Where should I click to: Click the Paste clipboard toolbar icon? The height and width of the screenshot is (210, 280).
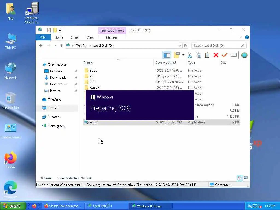[207, 55]
